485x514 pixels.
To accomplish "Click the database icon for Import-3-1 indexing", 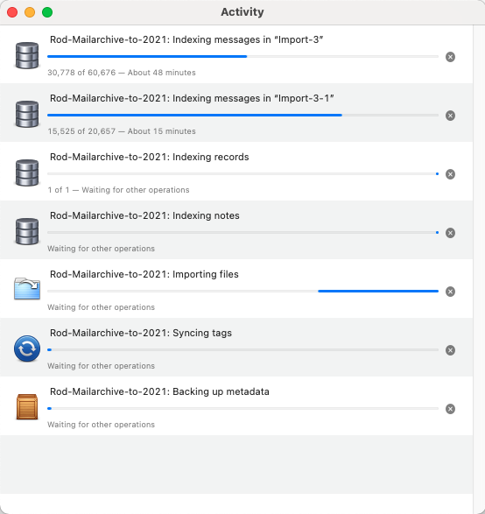I will pos(27,114).
